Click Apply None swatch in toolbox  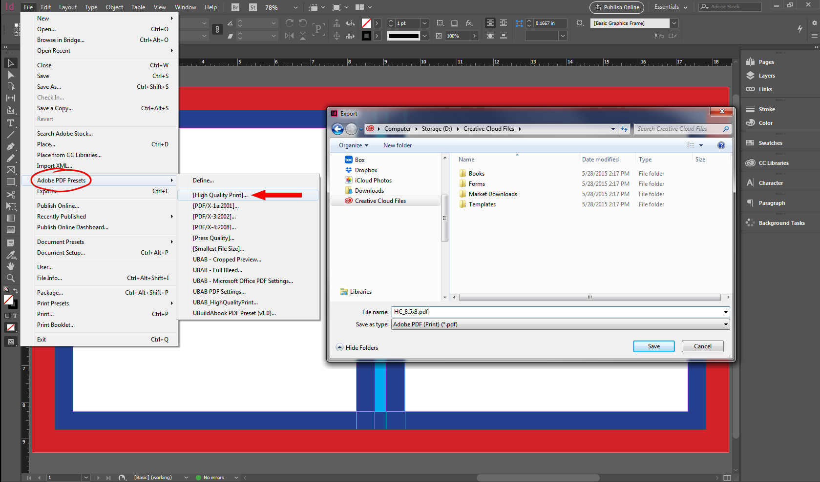click(x=11, y=327)
